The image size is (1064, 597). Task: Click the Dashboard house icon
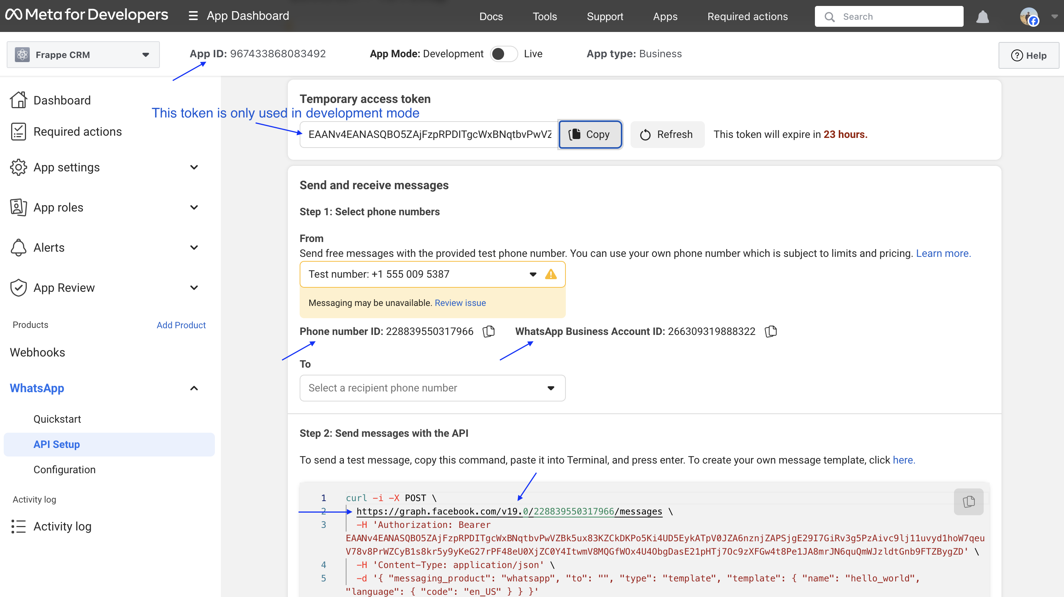pyautogui.click(x=19, y=100)
